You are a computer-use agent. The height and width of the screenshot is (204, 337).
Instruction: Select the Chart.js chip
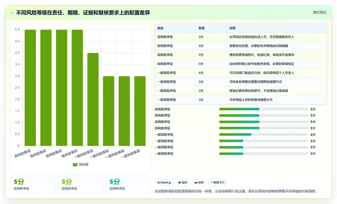164,182
